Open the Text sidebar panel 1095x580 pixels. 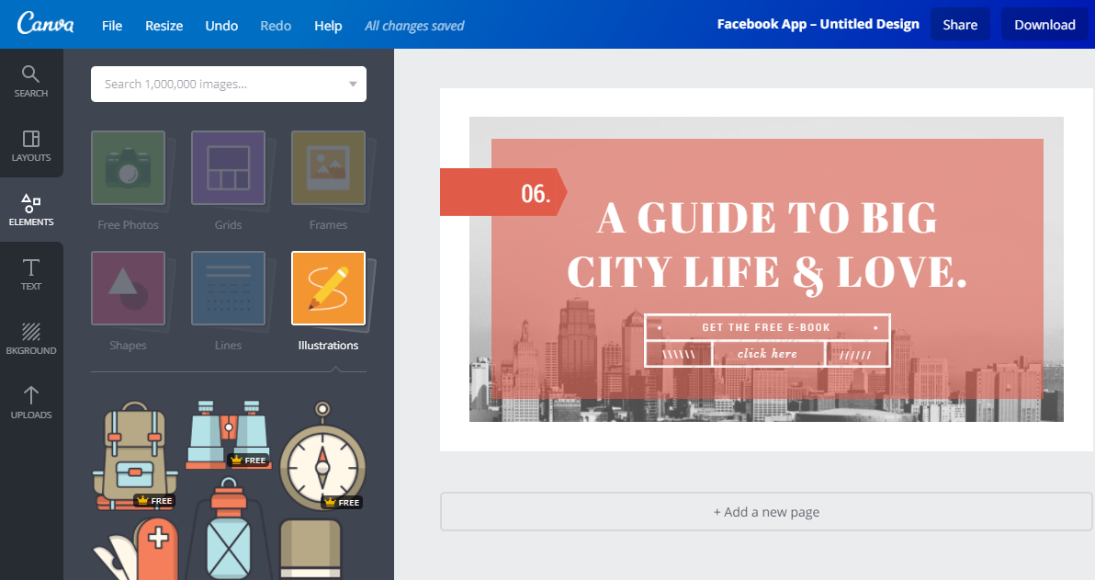[x=30, y=274]
